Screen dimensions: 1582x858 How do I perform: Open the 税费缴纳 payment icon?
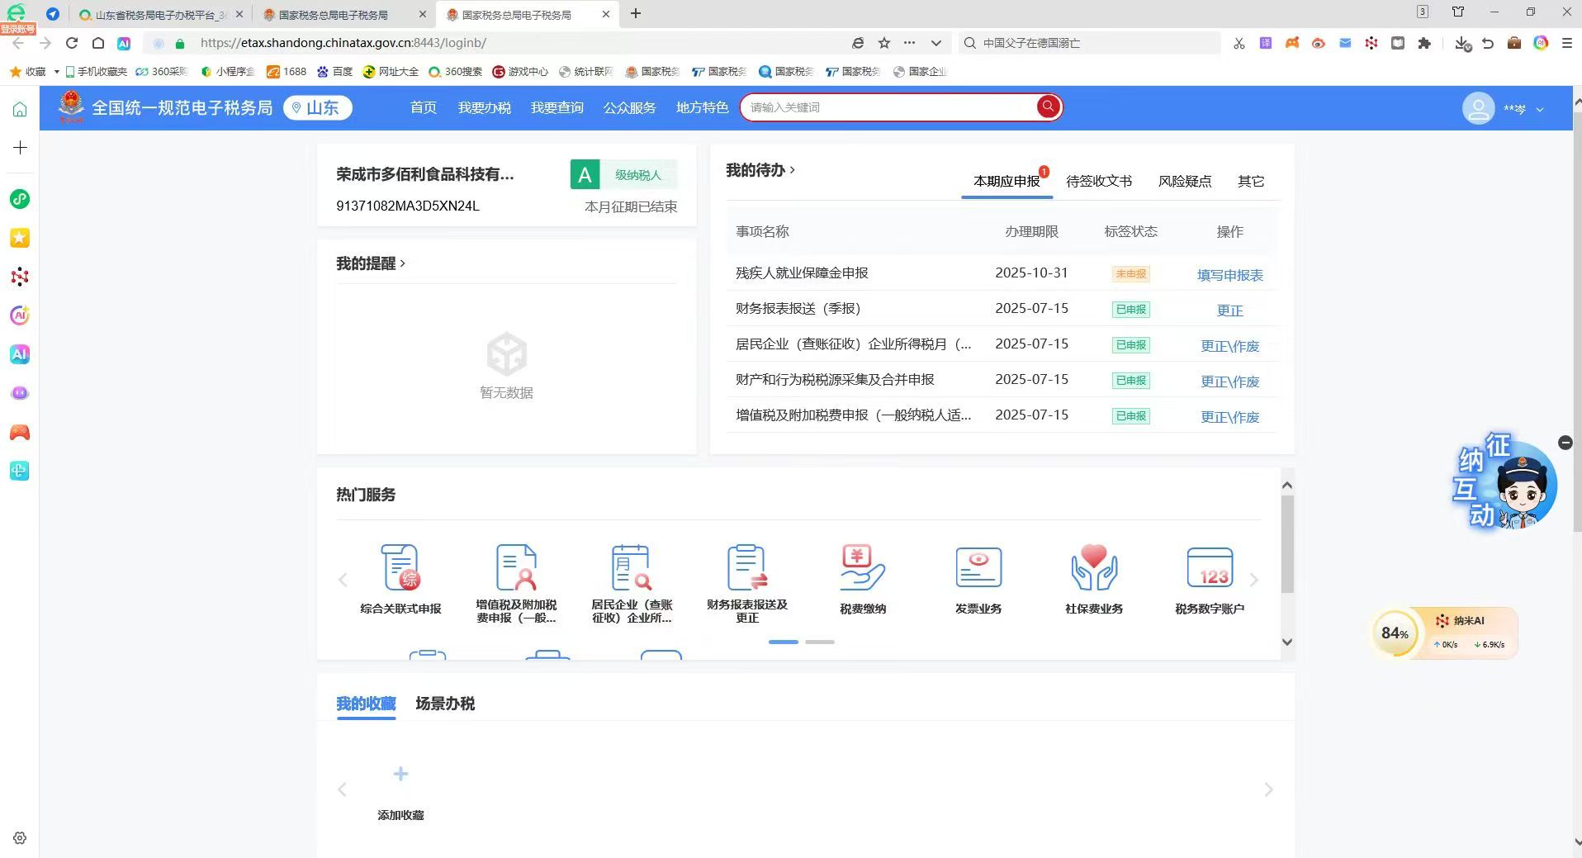(x=862, y=568)
